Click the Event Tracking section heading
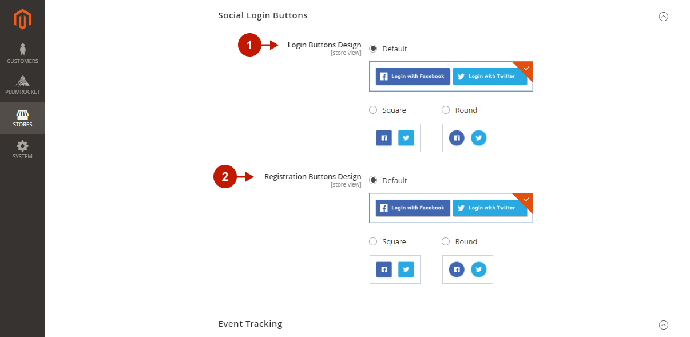Viewport: 690px width, 337px height. 250,324
